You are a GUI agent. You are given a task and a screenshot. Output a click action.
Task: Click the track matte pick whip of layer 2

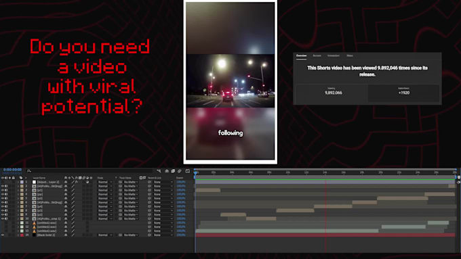point(120,186)
